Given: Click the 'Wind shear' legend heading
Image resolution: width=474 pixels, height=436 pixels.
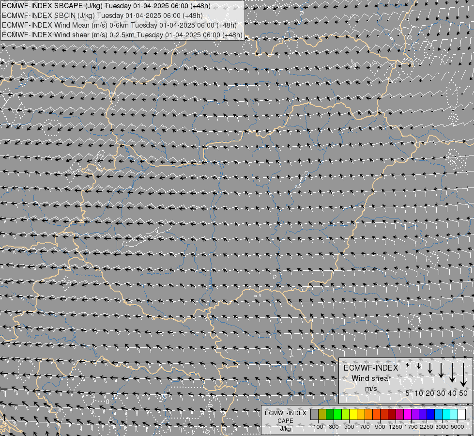Looking at the screenshot, I should 371,378.
